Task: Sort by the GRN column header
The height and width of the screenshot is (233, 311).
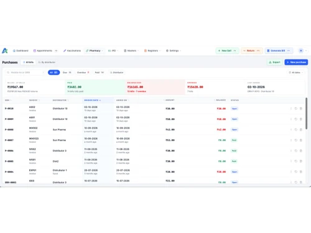Action: click(8, 100)
